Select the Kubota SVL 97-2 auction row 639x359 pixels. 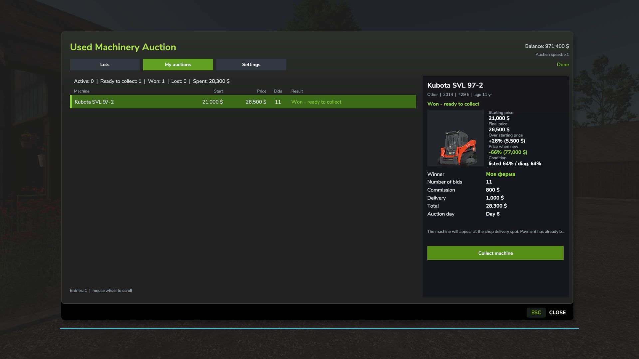click(243, 102)
